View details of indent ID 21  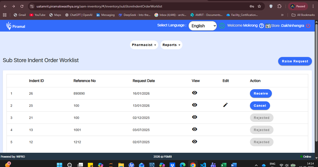click(195, 117)
